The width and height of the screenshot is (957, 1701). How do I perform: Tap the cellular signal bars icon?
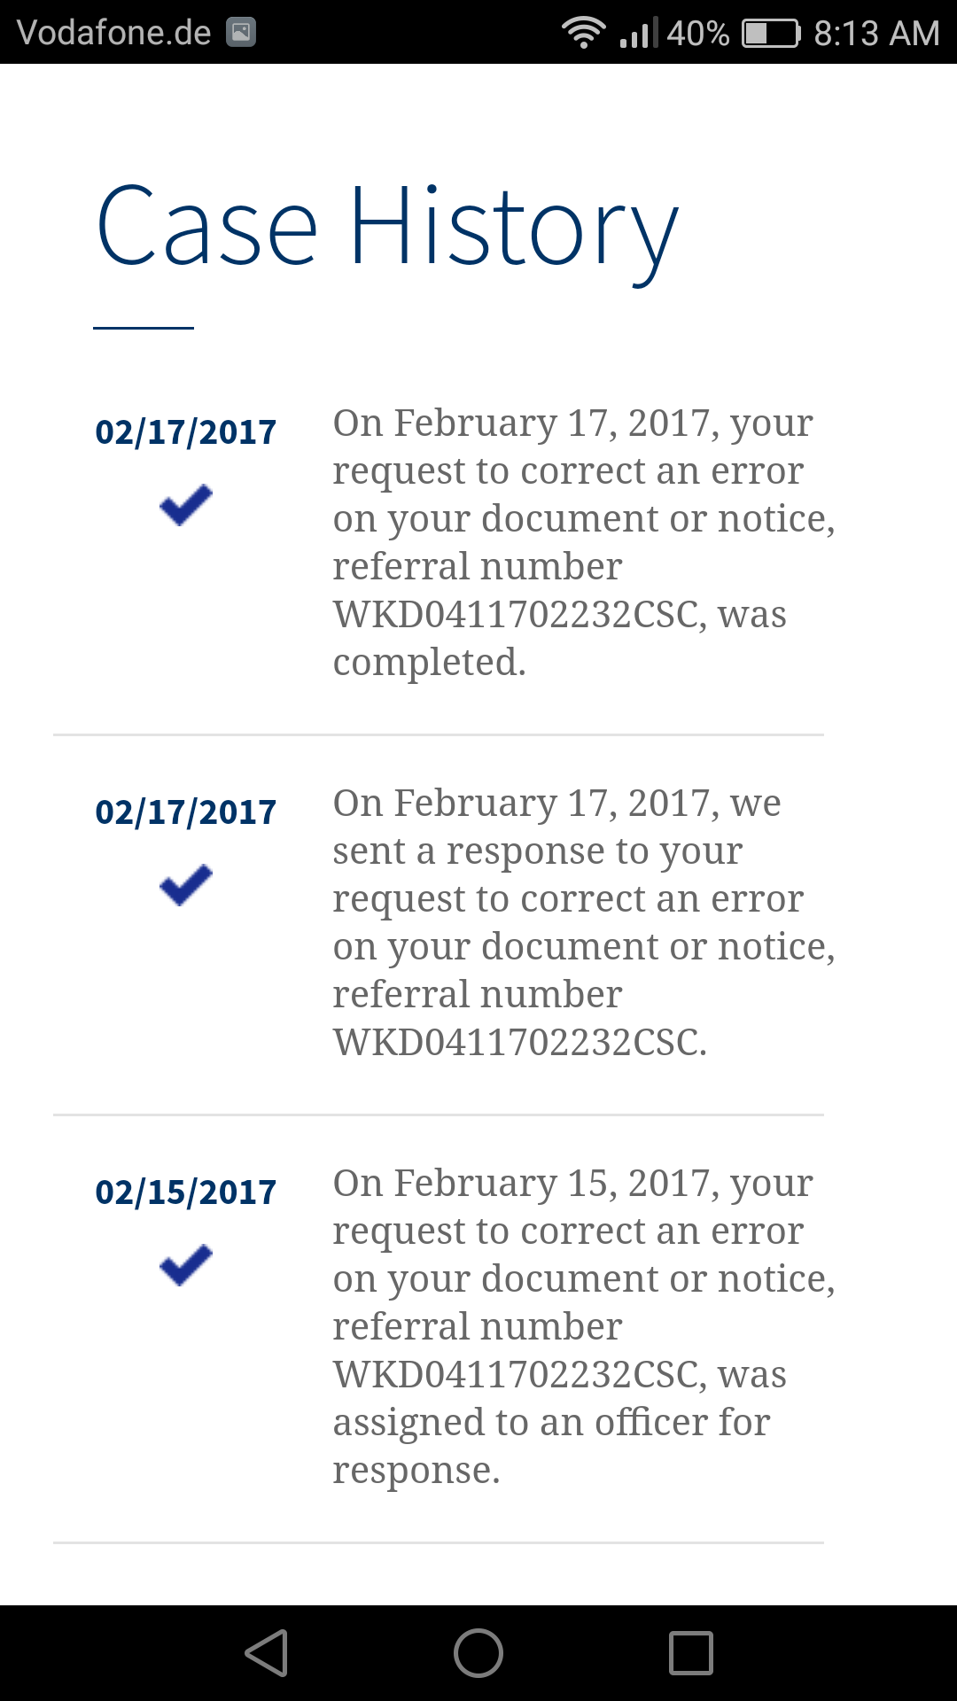click(x=638, y=33)
